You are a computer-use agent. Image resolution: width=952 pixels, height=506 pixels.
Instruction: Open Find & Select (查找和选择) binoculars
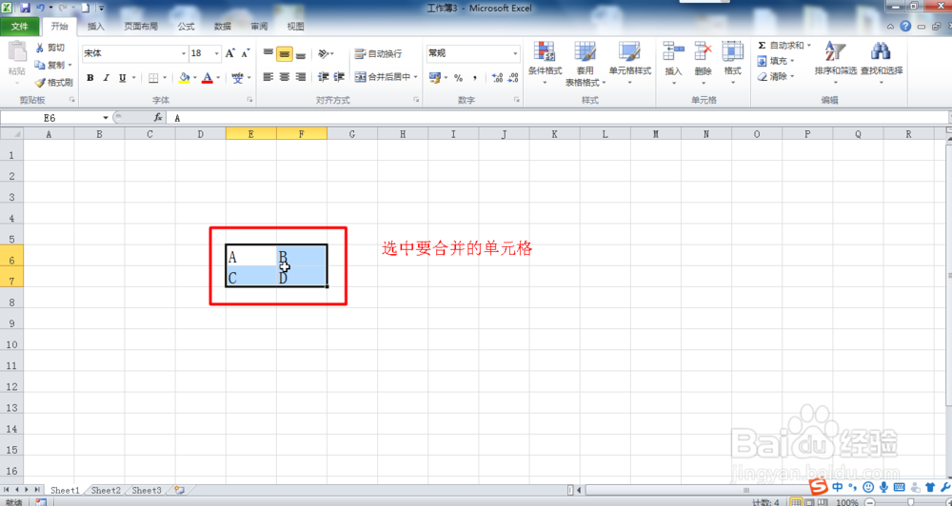pos(881,63)
